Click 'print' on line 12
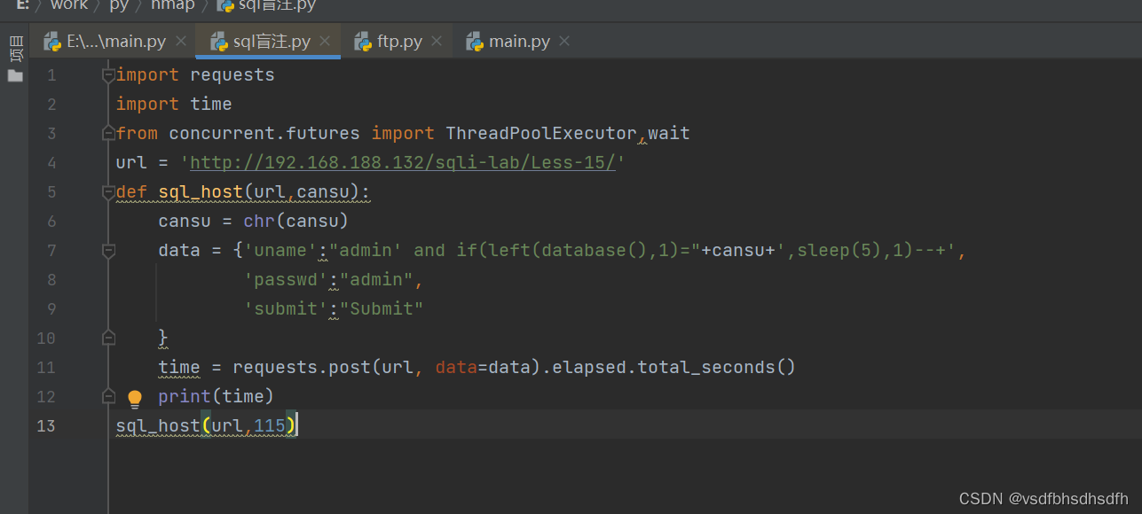Viewport: 1142px width, 514px height. (185, 396)
